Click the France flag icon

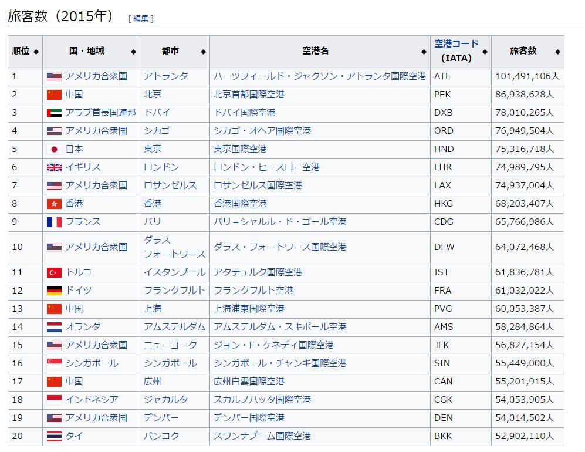(x=54, y=222)
